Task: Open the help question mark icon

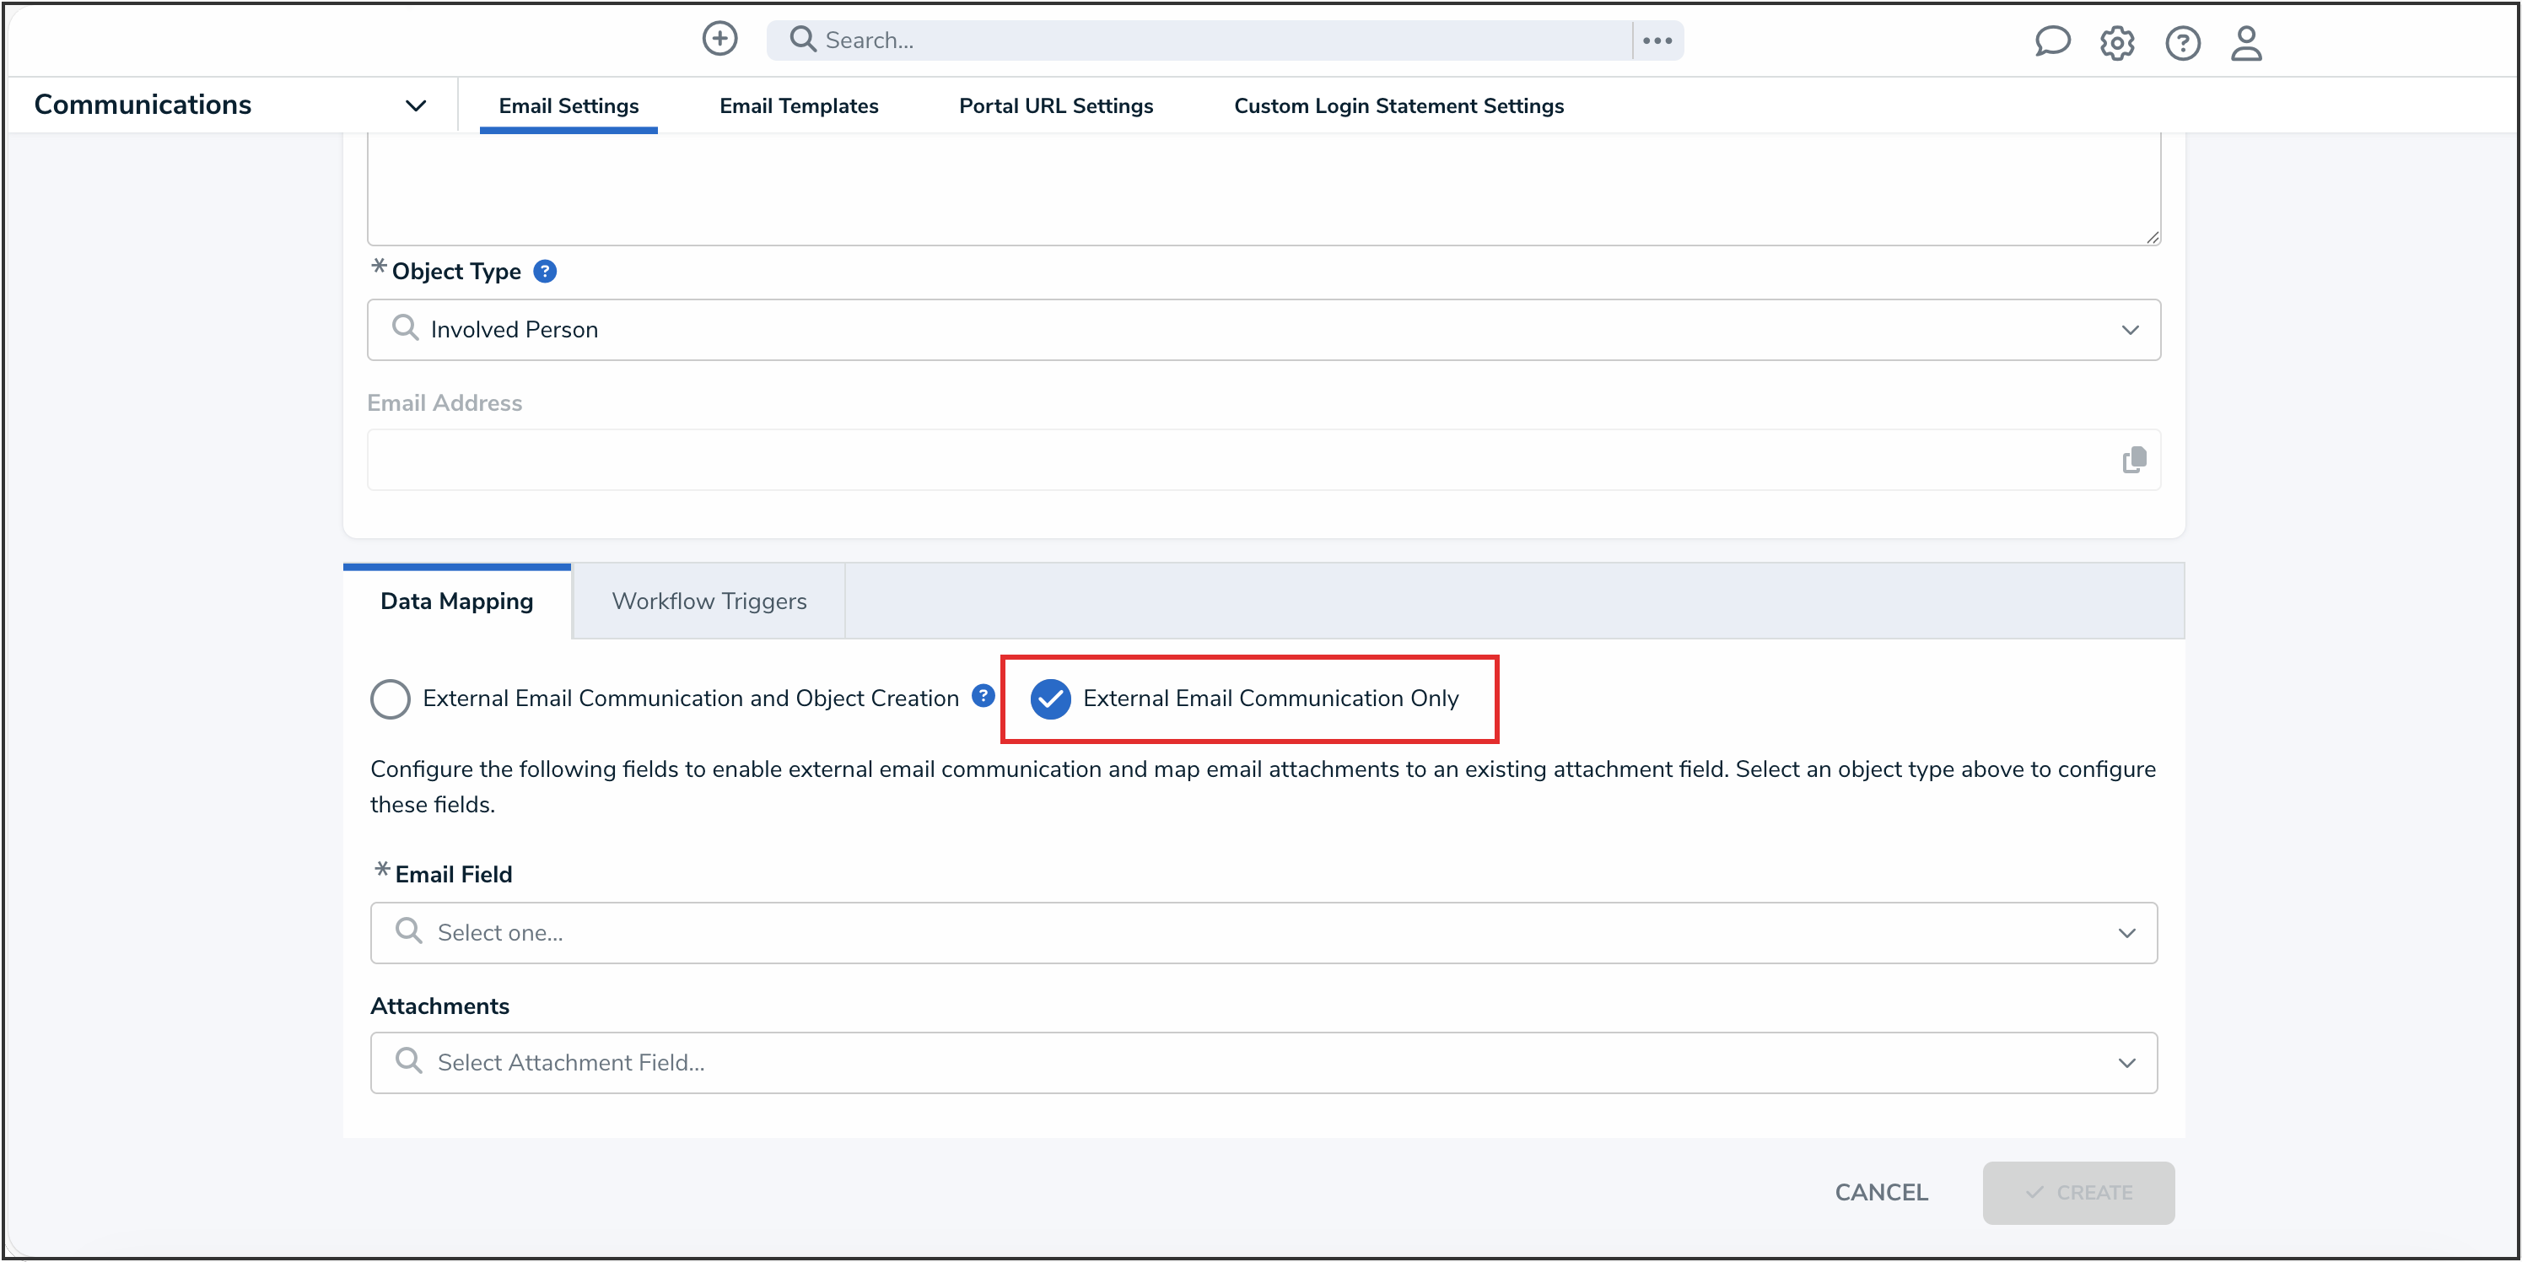Action: 2182,43
